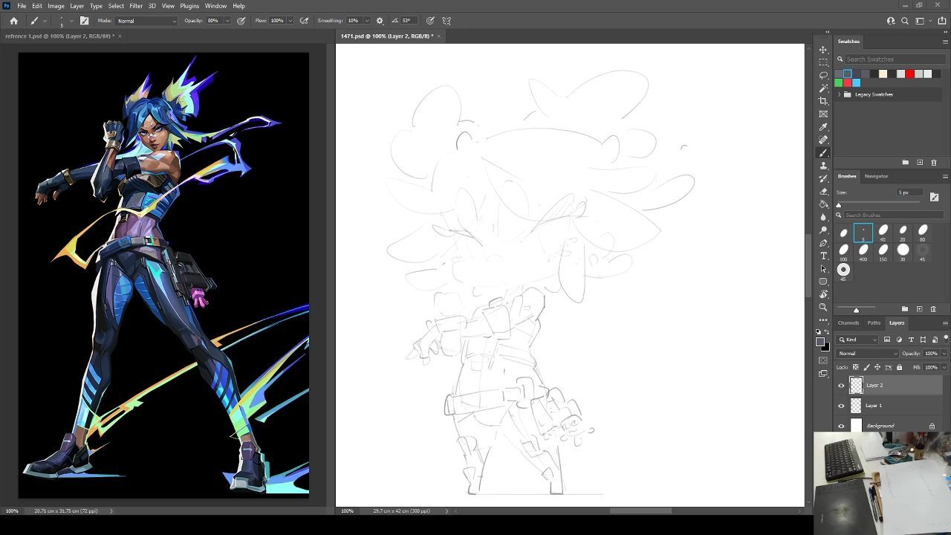This screenshot has height=535, width=951.
Task: Open the Filter menu
Action: click(x=136, y=6)
